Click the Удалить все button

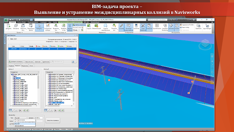pyautogui.click(x=46, y=62)
